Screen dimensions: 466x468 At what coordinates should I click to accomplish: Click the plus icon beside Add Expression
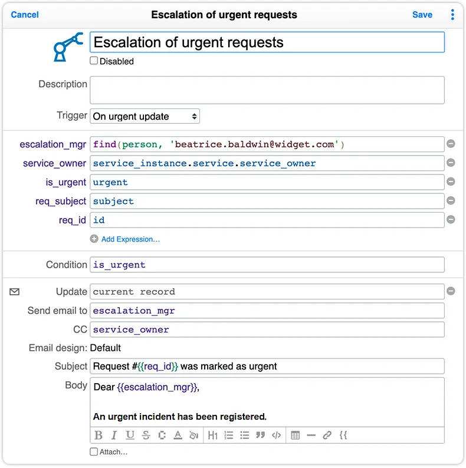[x=94, y=239]
